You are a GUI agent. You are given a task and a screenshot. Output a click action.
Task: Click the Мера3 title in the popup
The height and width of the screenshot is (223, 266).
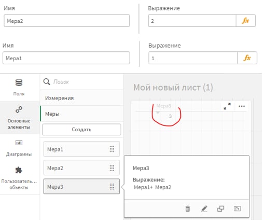click(x=141, y=168)
